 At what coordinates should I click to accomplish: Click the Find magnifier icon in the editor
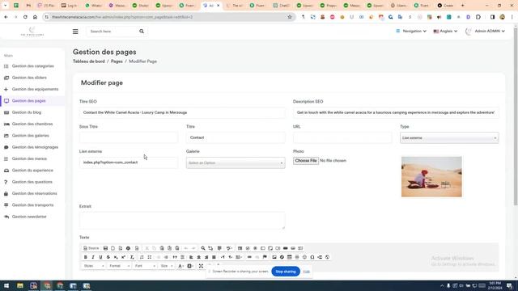(203, 248)
